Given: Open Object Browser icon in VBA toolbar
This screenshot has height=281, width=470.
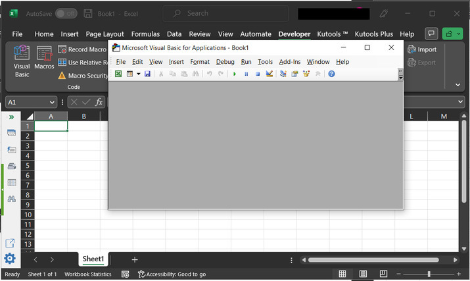Looking at the screenshot, I should click(x=306, y=74).
